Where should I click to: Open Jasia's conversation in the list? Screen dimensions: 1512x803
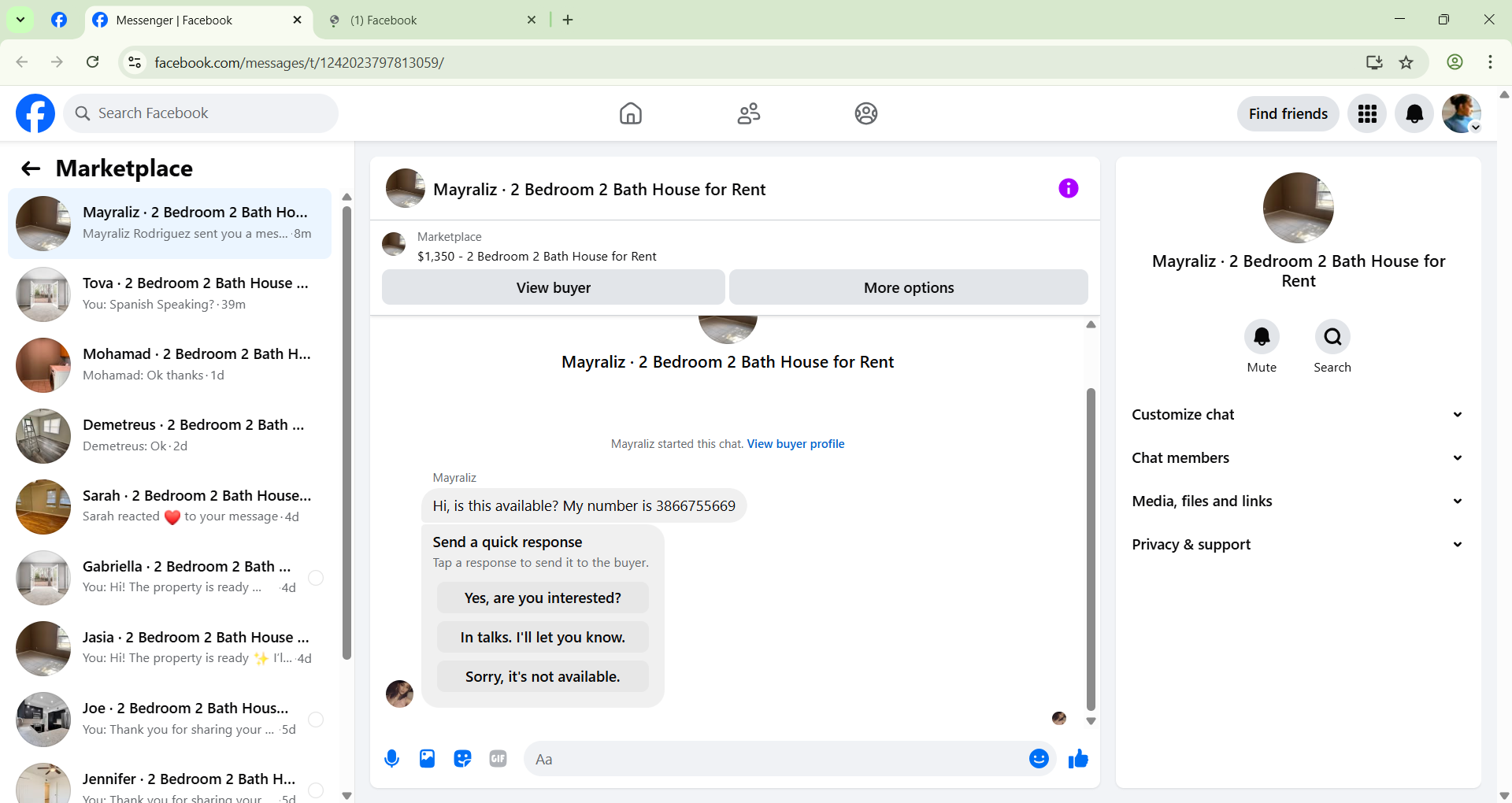pos(169,648)
